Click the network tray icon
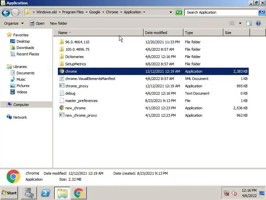The width and height of the screenshot is (266, 200). coord(226,193)
